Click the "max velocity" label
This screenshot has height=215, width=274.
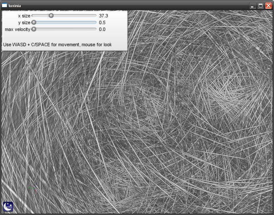[17, 29]
